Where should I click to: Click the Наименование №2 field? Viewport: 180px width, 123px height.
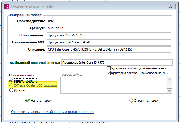[x=109, y=42]
